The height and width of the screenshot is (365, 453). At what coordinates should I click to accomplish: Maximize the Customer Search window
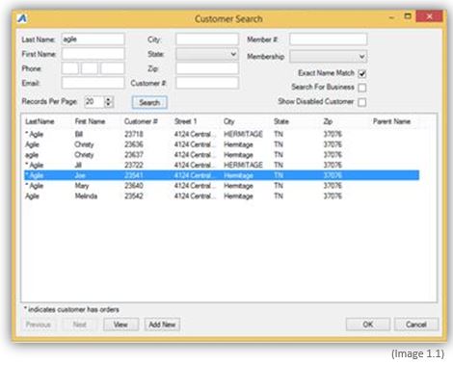coord(408,16)
